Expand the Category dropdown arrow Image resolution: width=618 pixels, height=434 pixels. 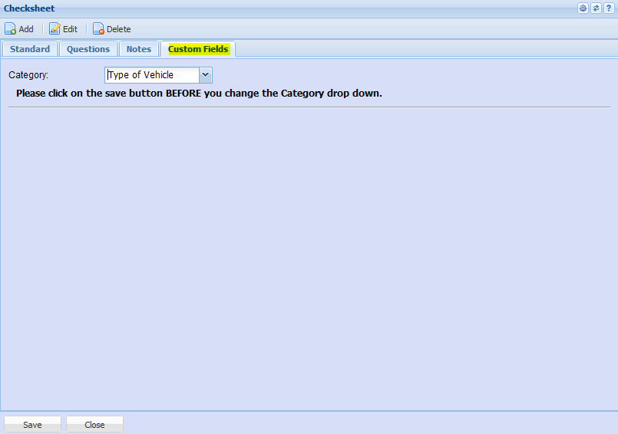tap(205, 75)
